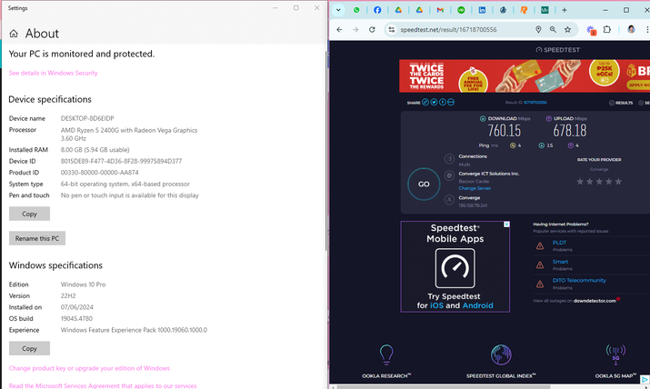View site information icon in address bar

(391, 29)
